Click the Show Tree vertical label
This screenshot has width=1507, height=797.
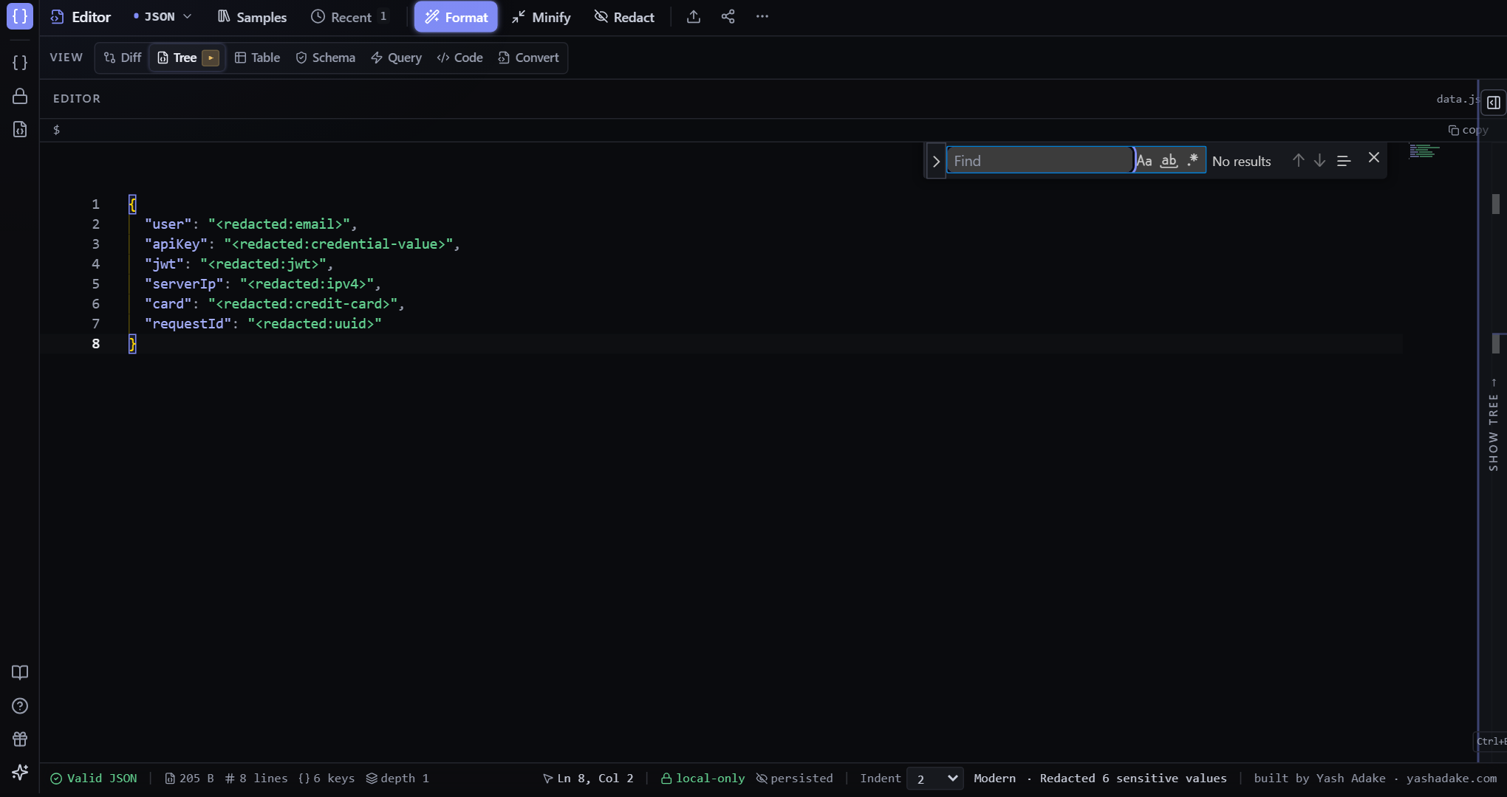click(1494, 425)
